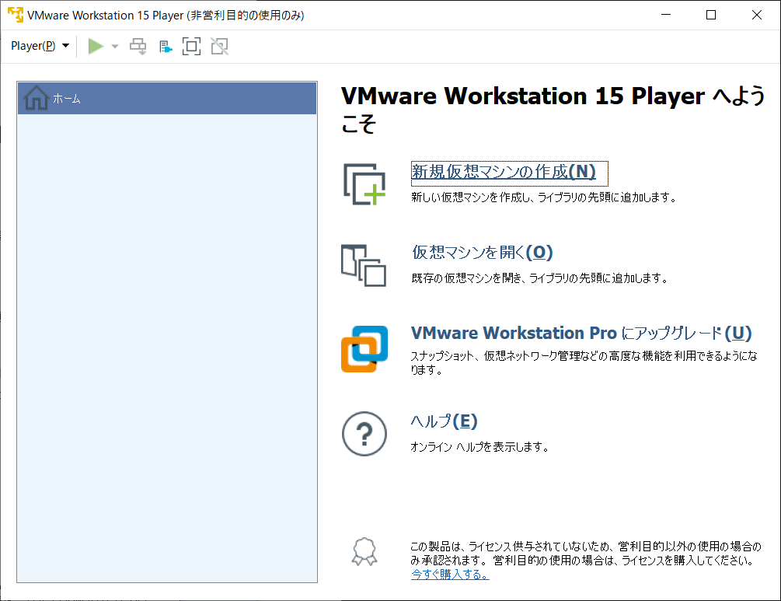Click the VMware icon in the title bar
Screen dimensions: 781x601
(16, 15)
